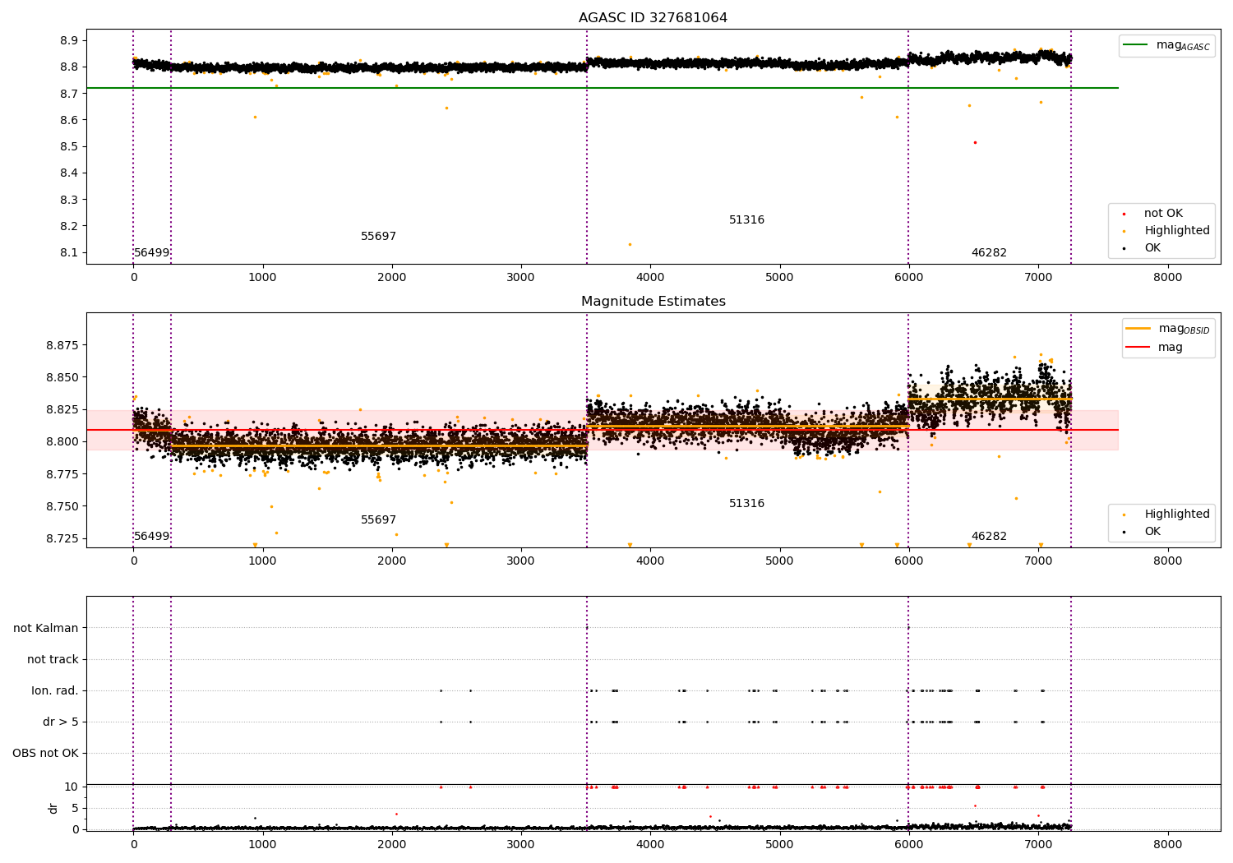Click the 'dr > 5' y-axis label
This screenshot has width=1233, height=863.
click(61, 722)
